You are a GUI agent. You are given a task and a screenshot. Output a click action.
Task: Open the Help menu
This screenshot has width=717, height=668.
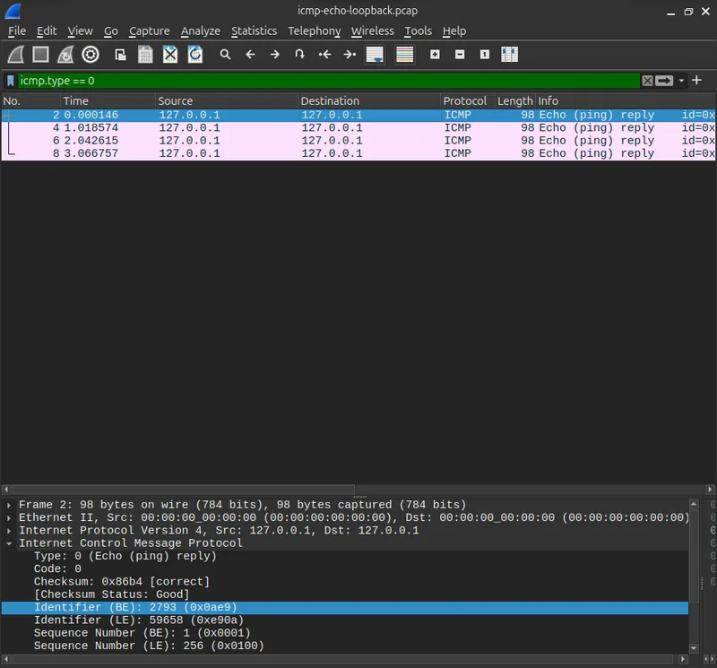coord(454,31)
